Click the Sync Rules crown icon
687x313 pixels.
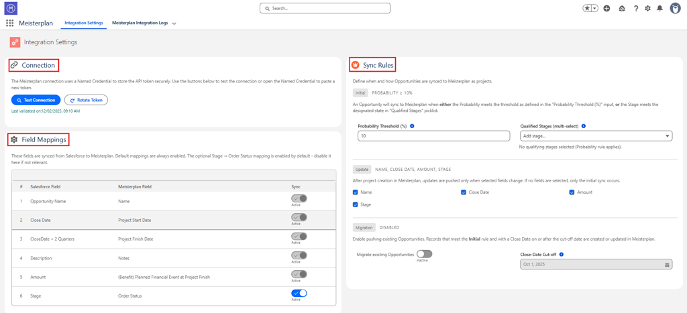(x=356, y=65)
